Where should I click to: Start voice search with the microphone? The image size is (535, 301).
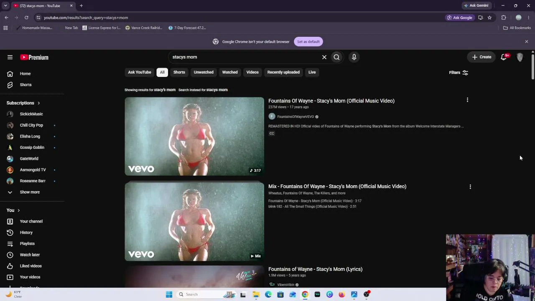pyautogui.click(x=354, y=57)
